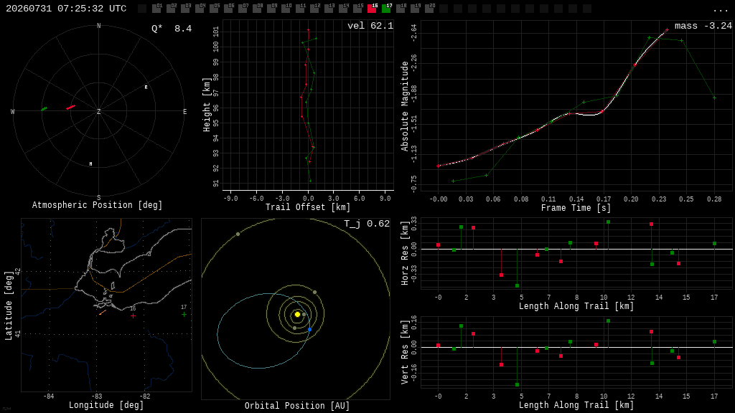Click the T_j 0.62 label

tap(367, 224)
